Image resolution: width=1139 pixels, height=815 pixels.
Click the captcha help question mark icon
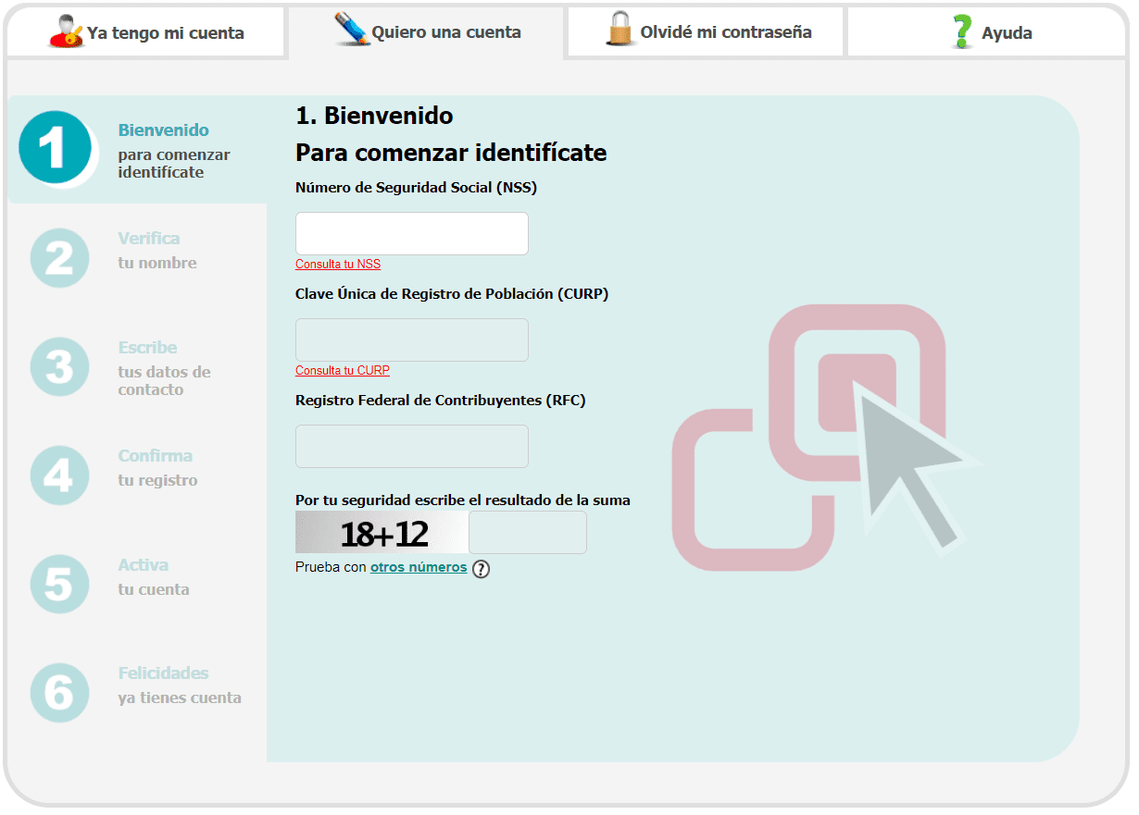(481, 569)
